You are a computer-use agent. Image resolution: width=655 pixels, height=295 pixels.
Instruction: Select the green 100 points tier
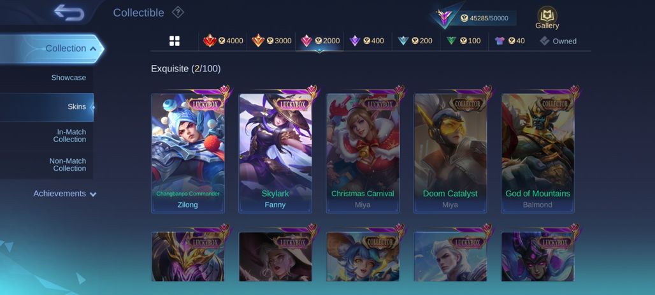click(463, 41)
